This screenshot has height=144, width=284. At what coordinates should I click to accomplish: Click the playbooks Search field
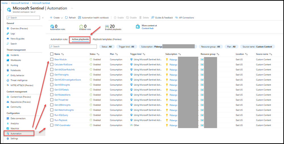coord(73,46)
